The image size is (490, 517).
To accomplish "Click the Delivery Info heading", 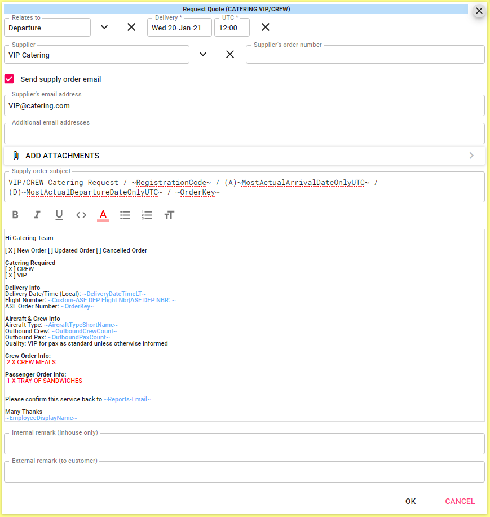I will 23,288.
